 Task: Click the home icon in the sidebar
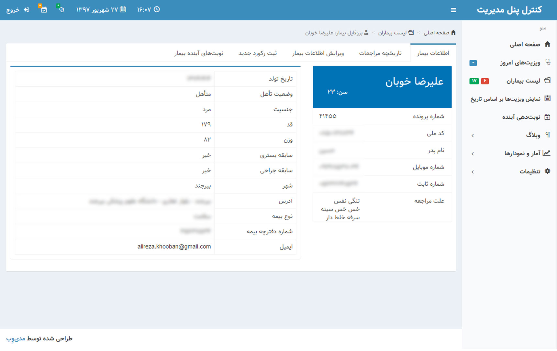click(x=547, y=44)
